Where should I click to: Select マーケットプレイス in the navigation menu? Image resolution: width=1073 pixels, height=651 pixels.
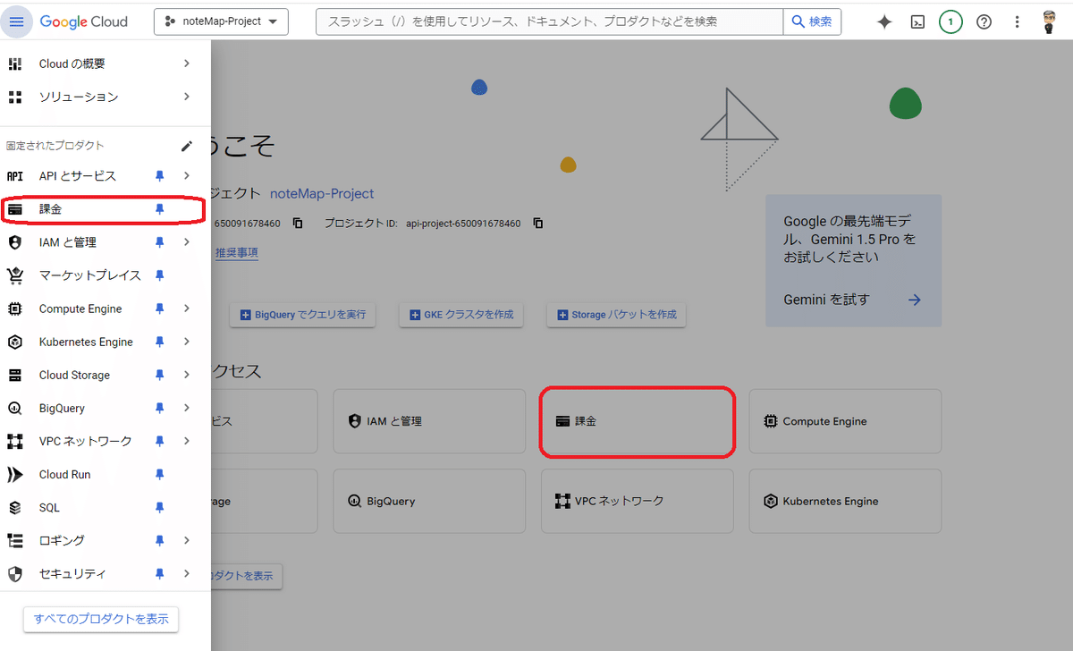[104, 275]
